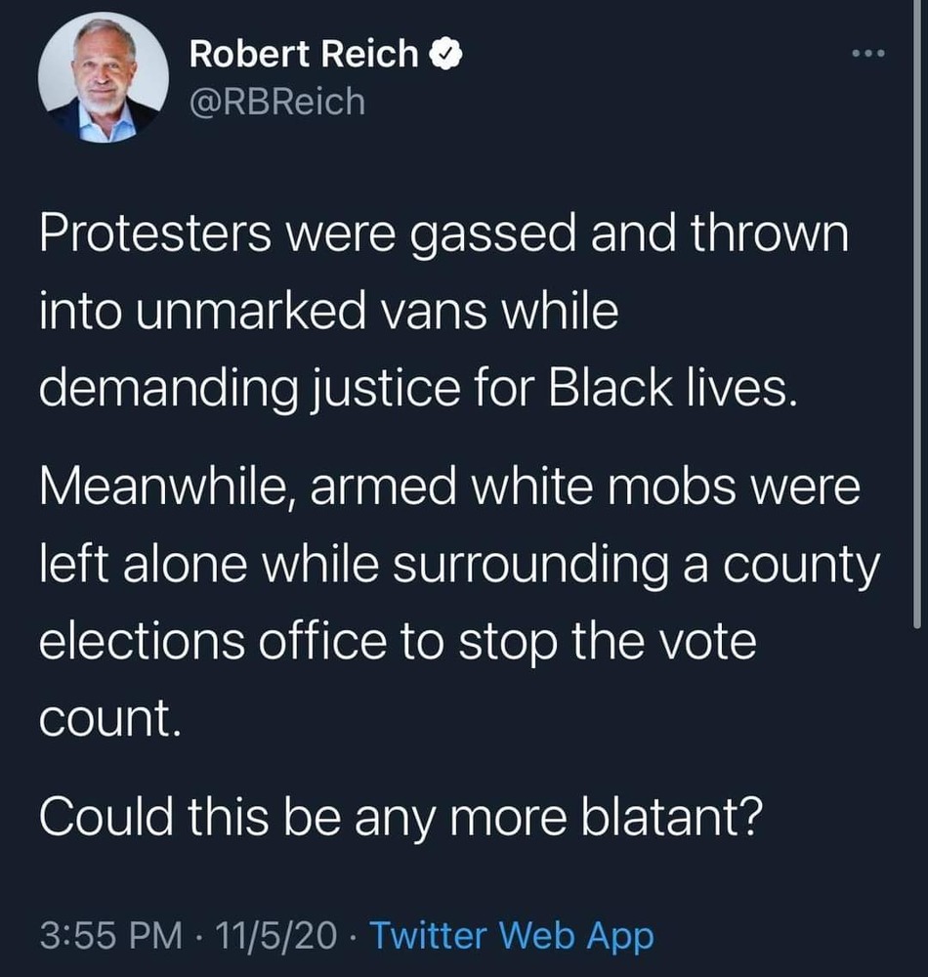
Task: Click the word "count." in the tweet
Action: click(x=109, y=716)
